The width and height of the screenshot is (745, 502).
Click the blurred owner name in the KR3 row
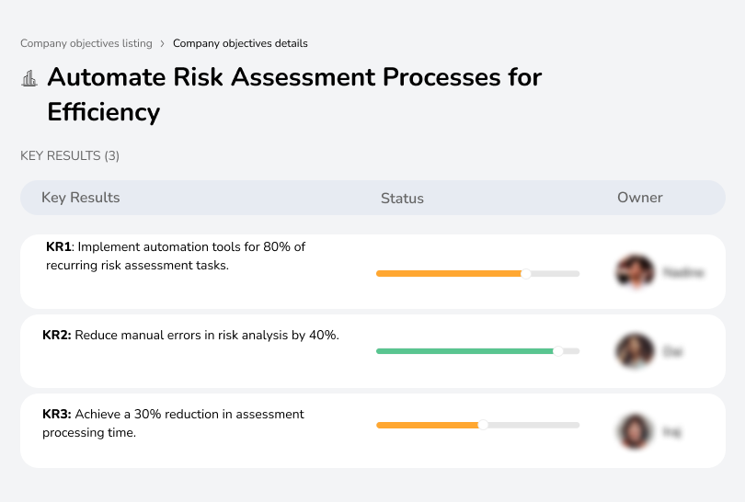click(x=671, y=432)
